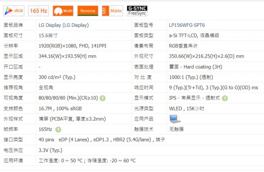Click the 响应时间 row label
Screen dimensions: 264x172
[x=144, y=88]
